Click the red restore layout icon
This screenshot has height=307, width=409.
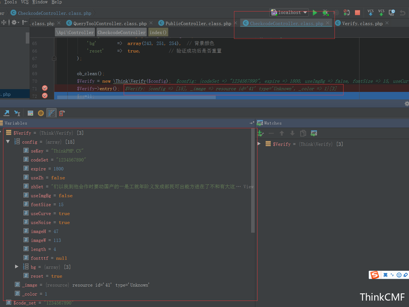pos(62,113)
